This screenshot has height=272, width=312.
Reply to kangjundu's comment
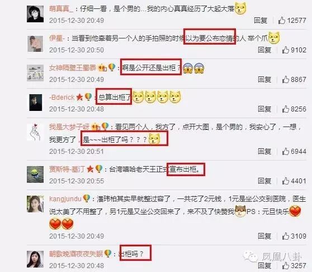click(264, 236)
